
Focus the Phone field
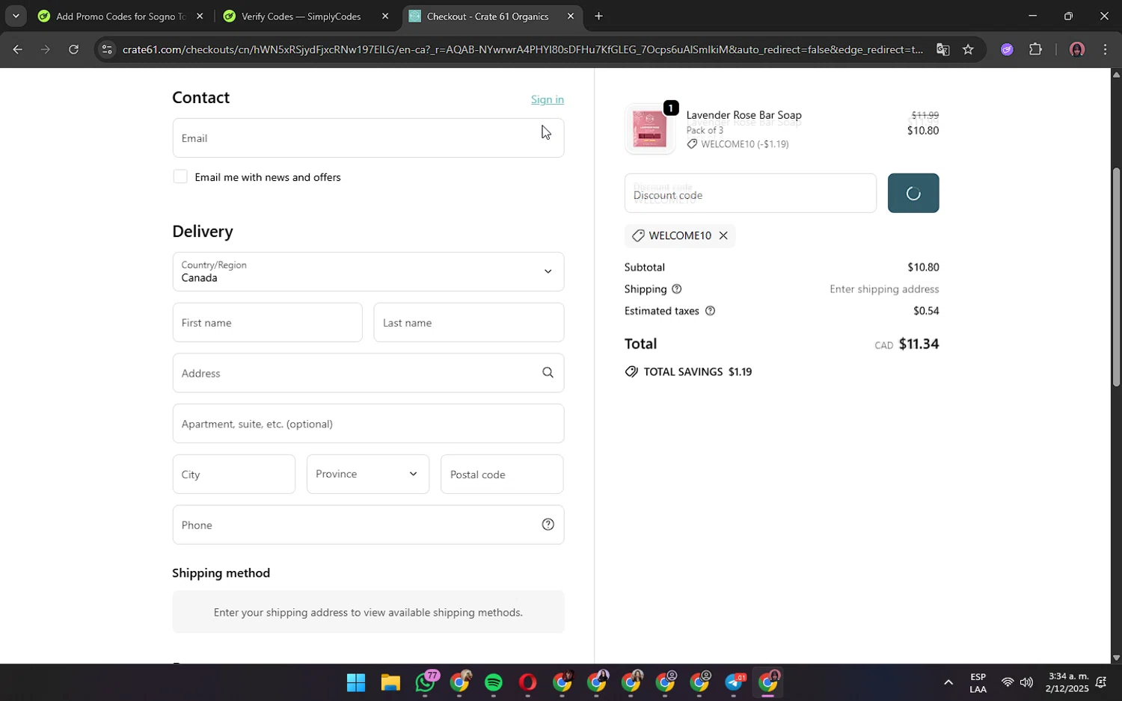[x=368, y=525]
